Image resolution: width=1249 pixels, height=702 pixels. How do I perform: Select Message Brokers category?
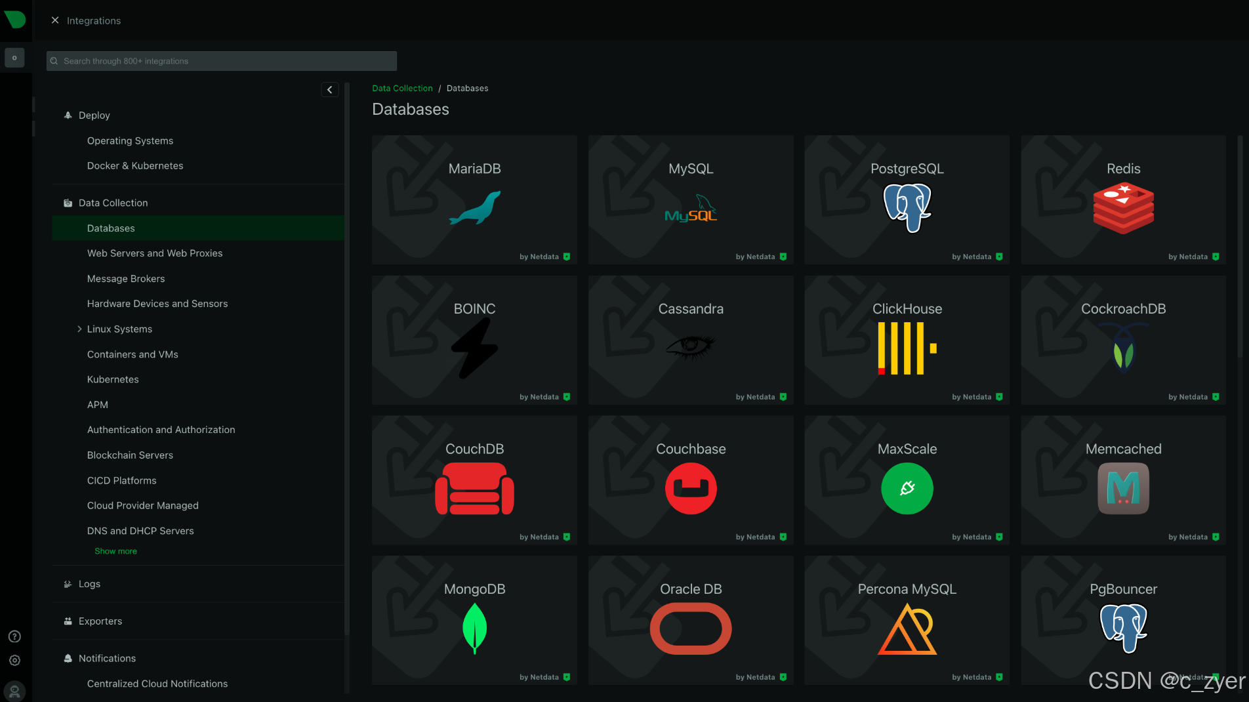click(126, 279)
